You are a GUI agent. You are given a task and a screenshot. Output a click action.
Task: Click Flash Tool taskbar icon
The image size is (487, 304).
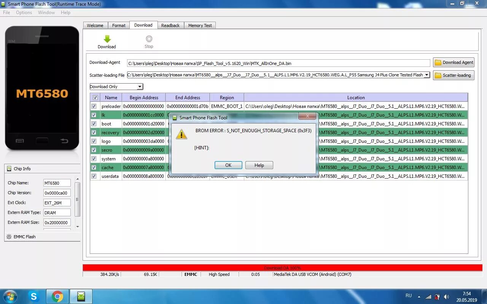pyautogui.click(x=81, y=296)
